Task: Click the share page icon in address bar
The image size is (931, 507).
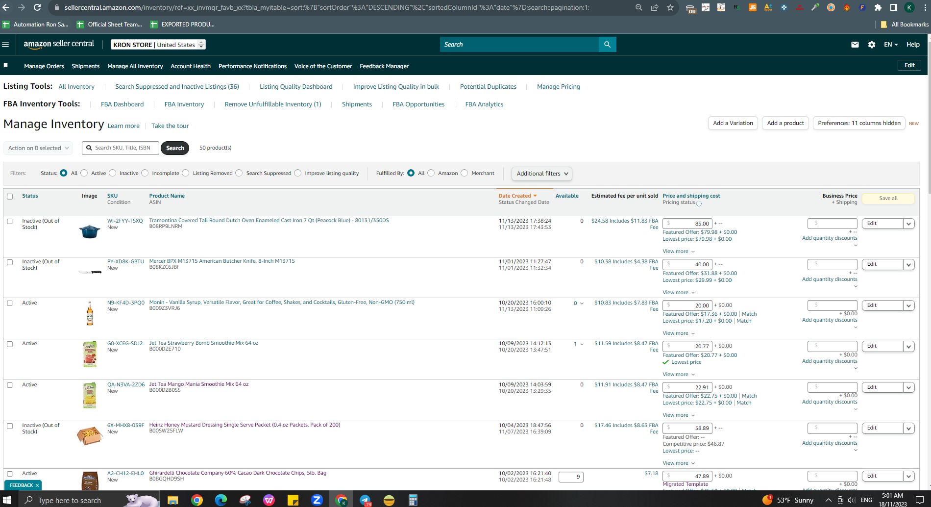Action: (655, 7)
